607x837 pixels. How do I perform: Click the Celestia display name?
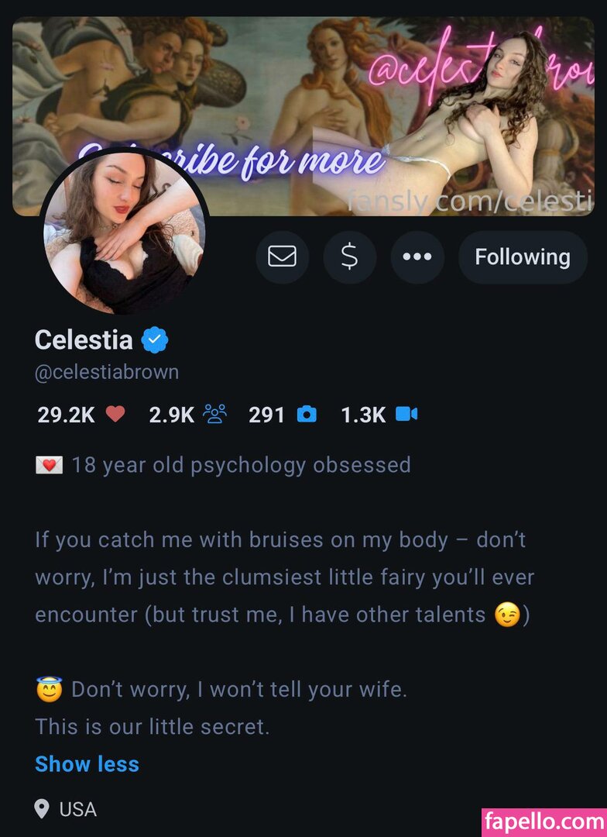point(84,339)
